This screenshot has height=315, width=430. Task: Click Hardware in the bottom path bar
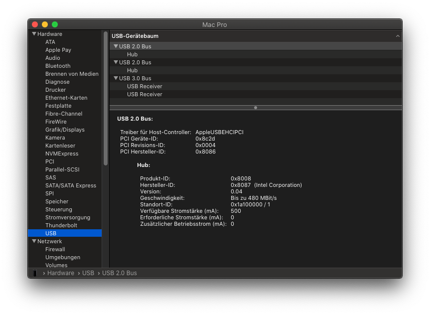point(60,273)
